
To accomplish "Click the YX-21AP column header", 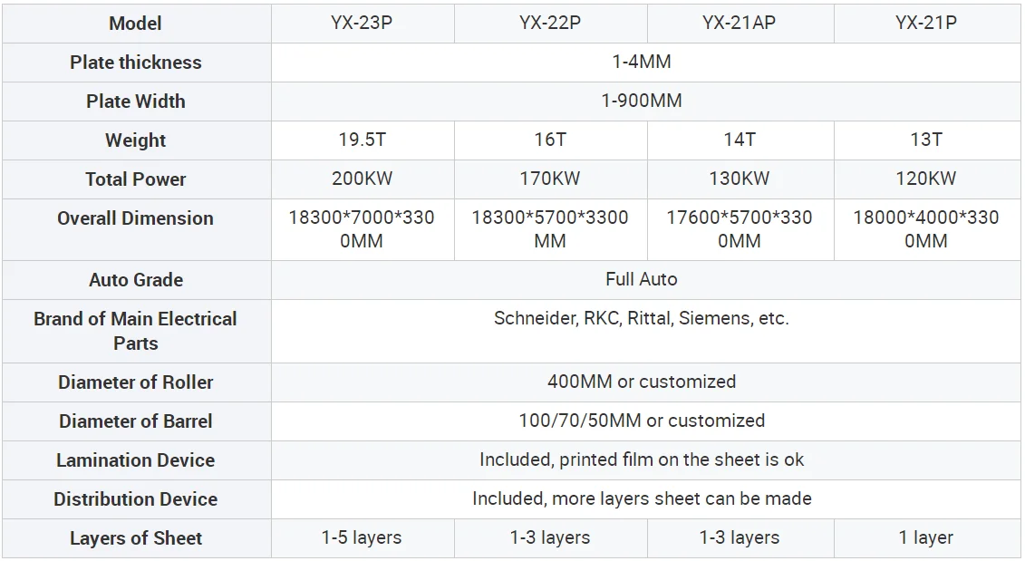I will point(740,24).
